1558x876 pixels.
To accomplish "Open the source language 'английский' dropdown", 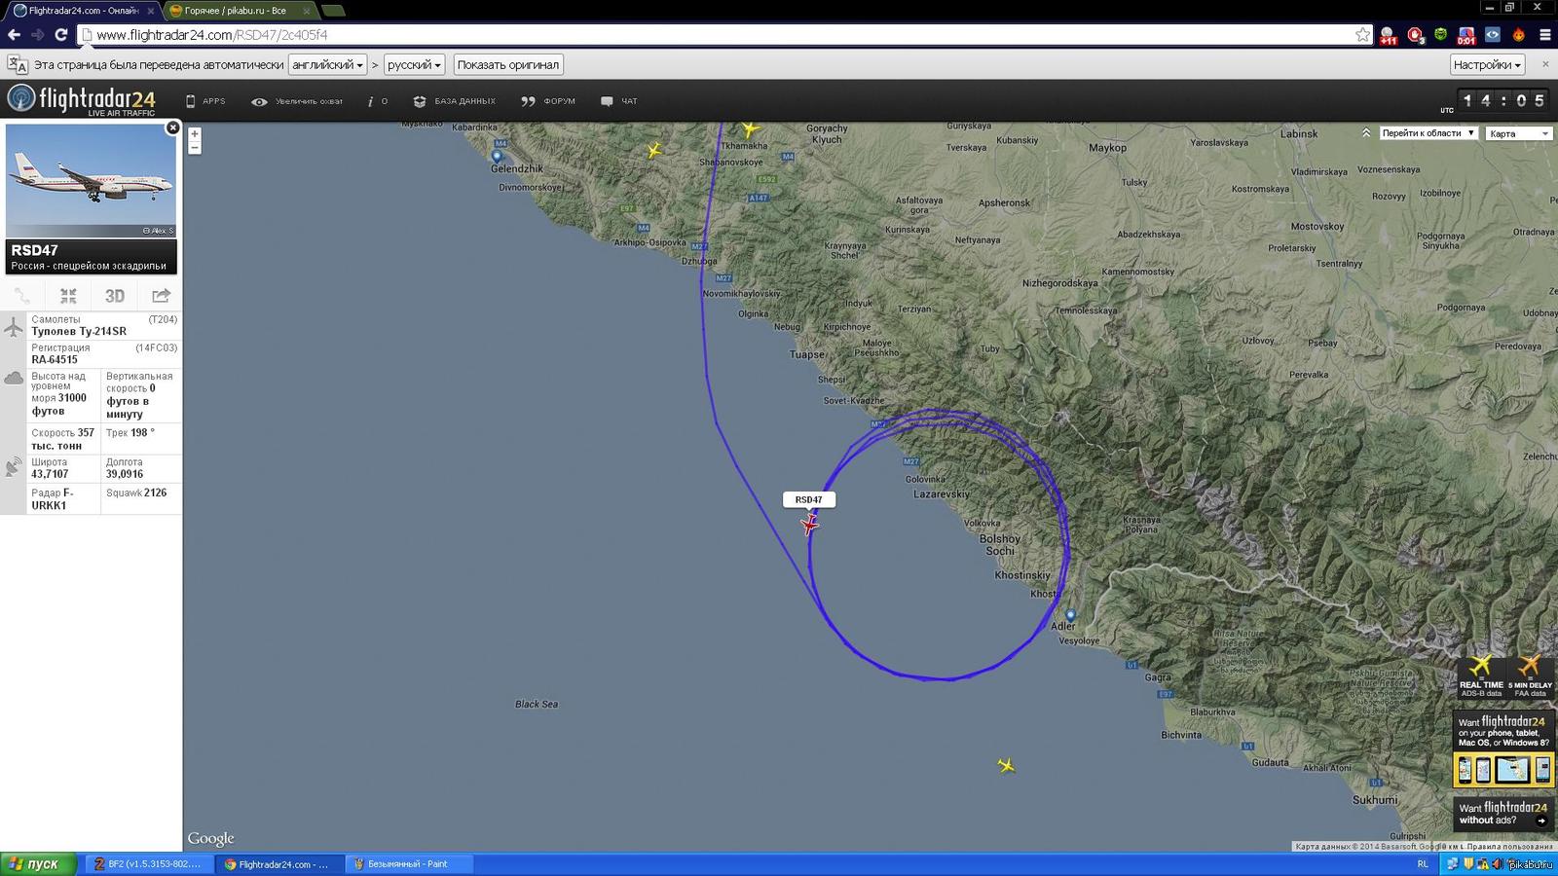I will [x=327, y=65].
